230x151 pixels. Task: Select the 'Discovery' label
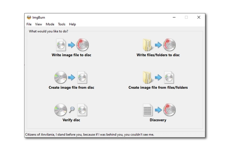(x=158, y=120)
